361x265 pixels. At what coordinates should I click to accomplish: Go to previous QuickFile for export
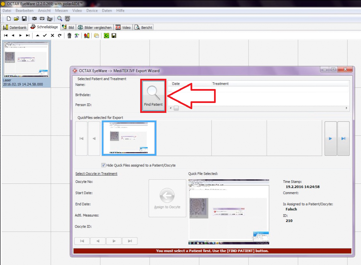point(94,138)
